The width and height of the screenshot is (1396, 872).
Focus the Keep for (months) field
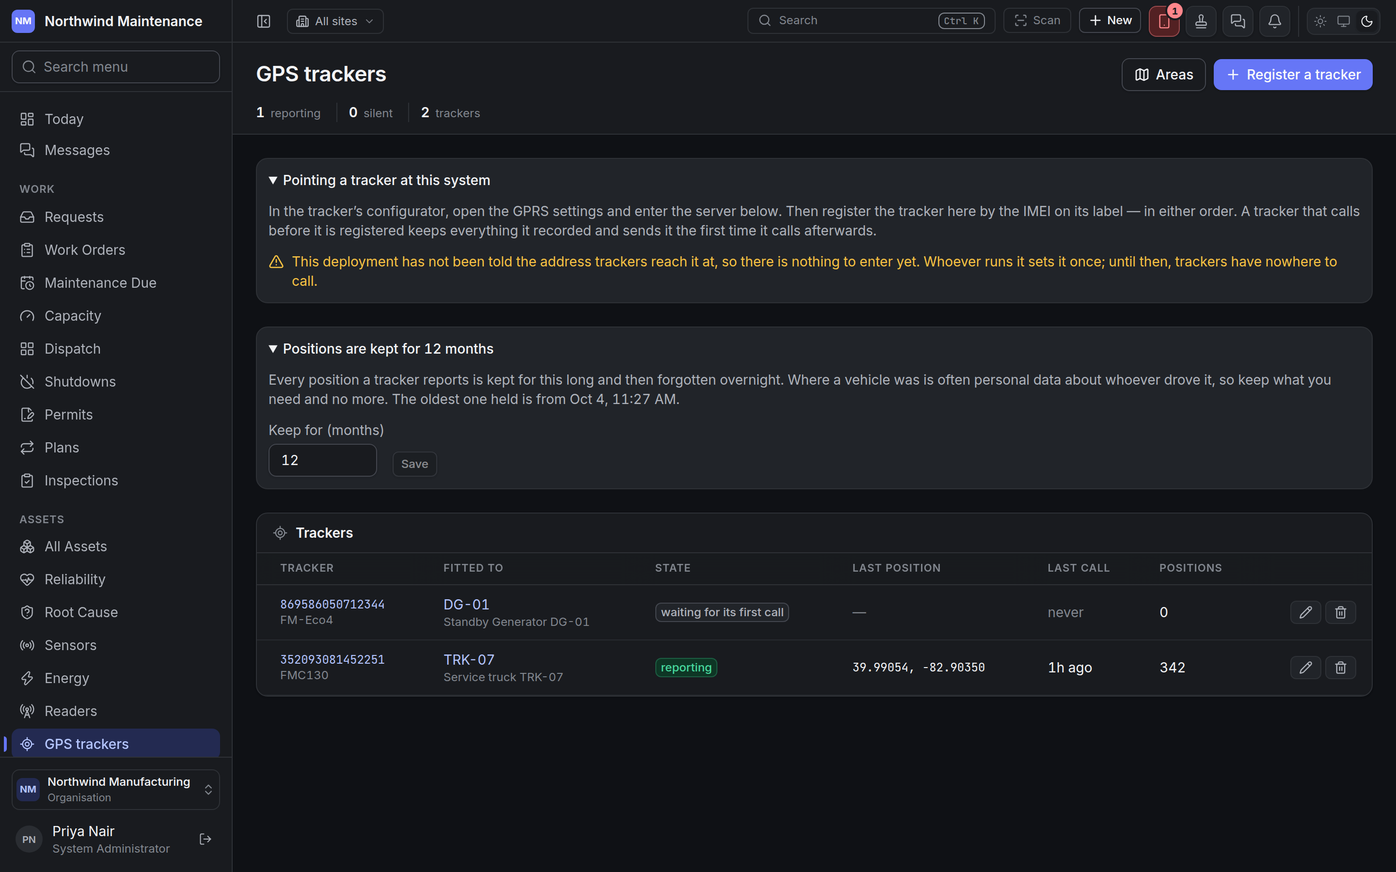coord(322,460)
